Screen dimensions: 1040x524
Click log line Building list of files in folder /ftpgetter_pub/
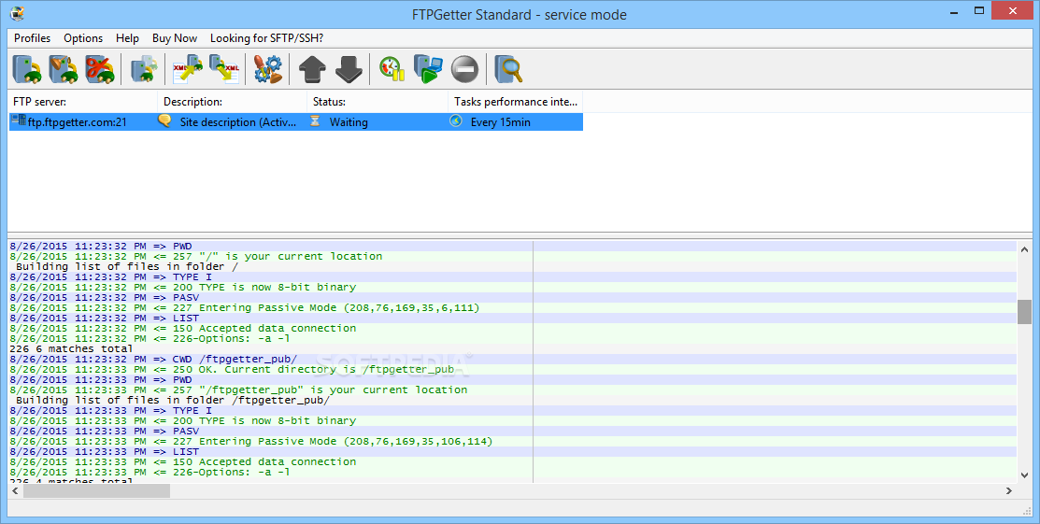173,401
